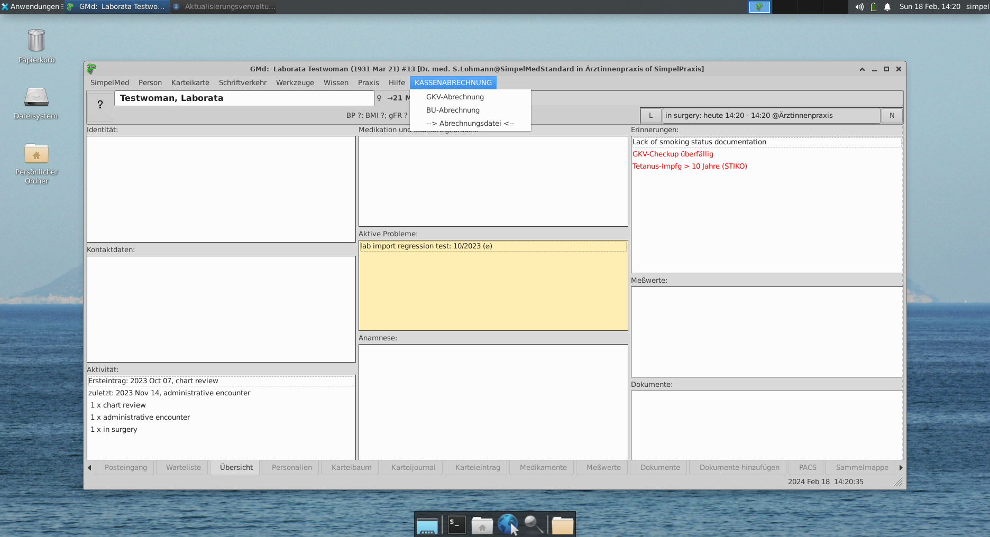Open the Wissen menu

point(336,82)
